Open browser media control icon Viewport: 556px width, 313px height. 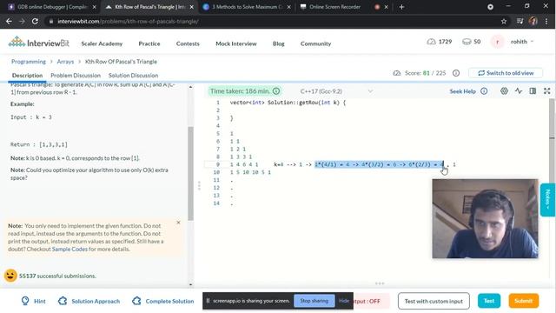point(520,21)
